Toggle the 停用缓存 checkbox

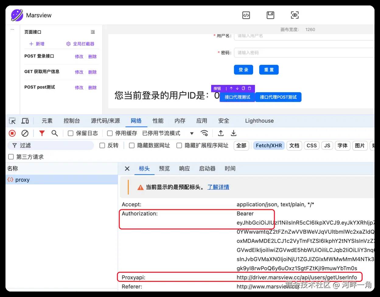pos(110,133)
